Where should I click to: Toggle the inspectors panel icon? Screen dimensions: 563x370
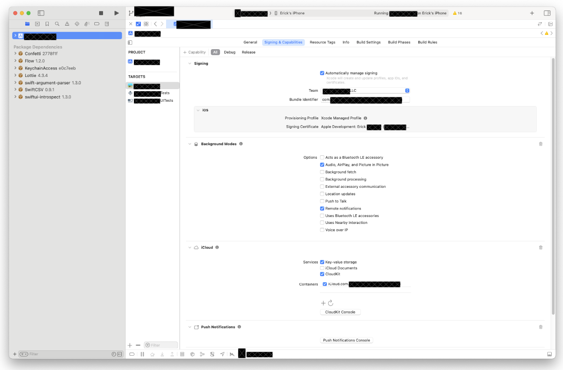pyautogui.click(x=547, y=13)
